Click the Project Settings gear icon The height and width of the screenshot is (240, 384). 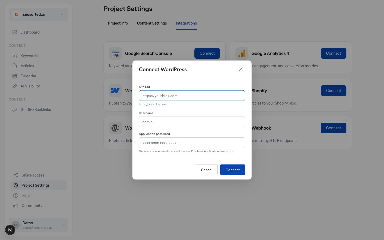(x=16, y=185)
